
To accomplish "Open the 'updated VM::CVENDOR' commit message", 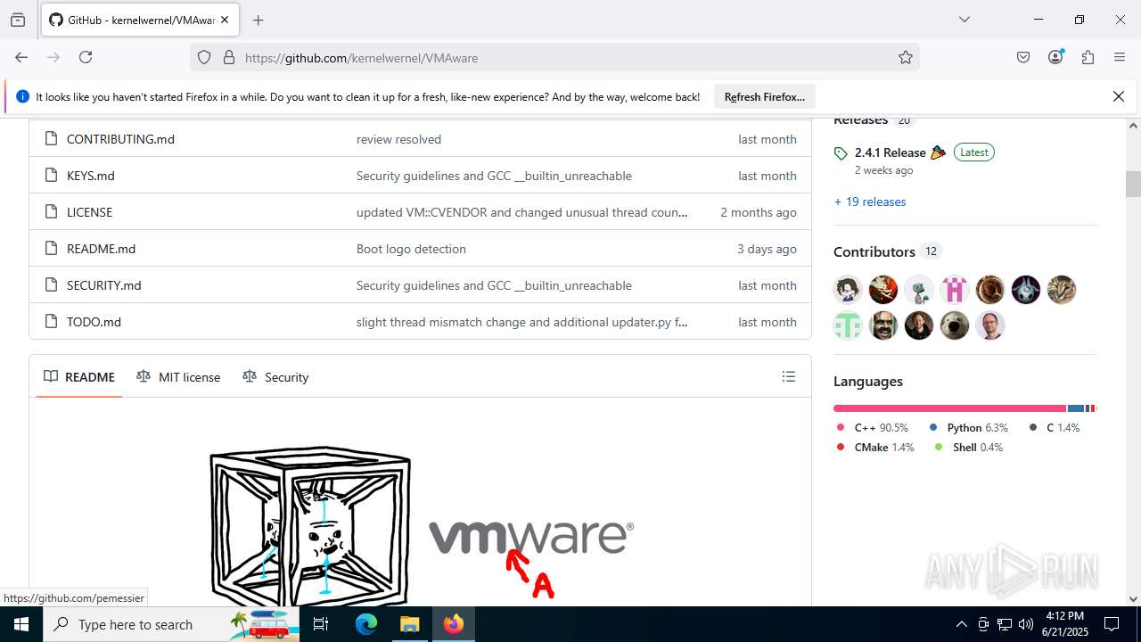I will (x=521, y=212).
